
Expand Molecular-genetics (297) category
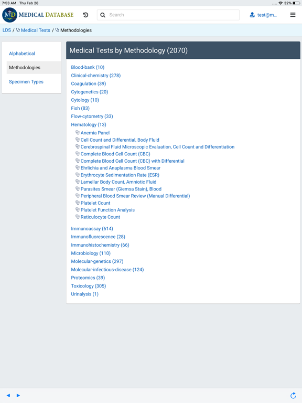[97, 261]
